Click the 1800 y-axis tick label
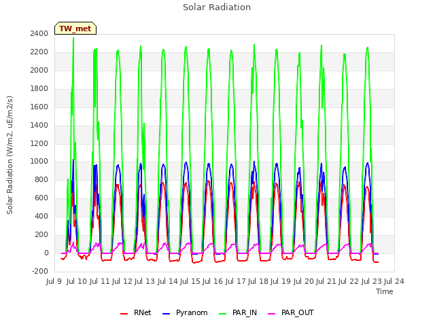The height and width of the screenshot is (326, 435). [39, 88]
